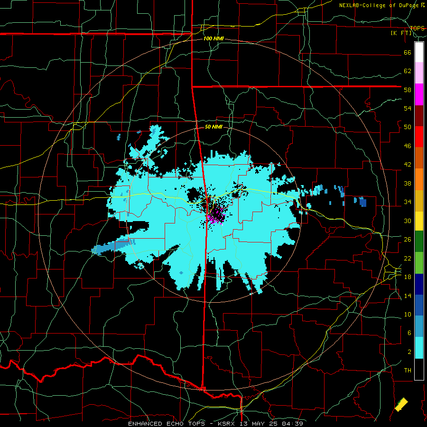This screenshot has width=427, height=427.
Task: Click the steel blue swatch between 10 and 6
Action: tap(419, 326)
